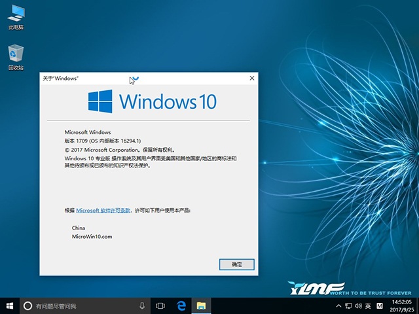Screen dimensions: 419x314
Task: Click the Cortana search box
Action: point(85,306)
